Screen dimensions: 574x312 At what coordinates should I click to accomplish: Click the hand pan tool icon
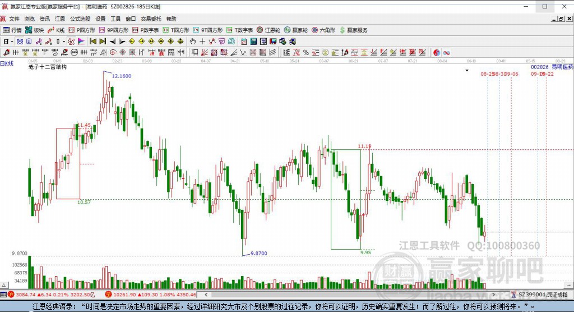(193, 42)
